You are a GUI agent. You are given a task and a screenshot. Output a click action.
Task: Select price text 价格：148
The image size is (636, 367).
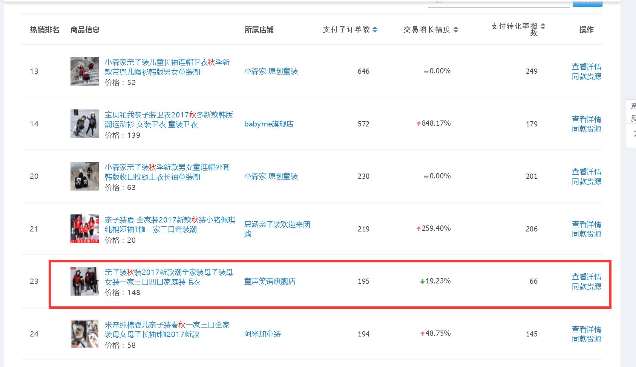(123, 292)
